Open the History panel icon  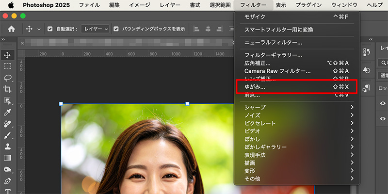[x=366, y=52]
